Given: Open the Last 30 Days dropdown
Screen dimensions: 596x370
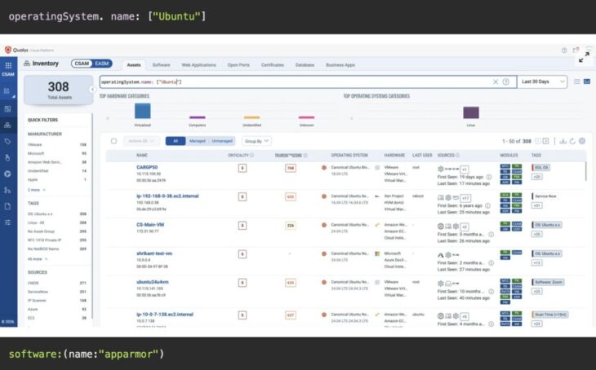Looking at the screenshot, I should coord(542,82).
